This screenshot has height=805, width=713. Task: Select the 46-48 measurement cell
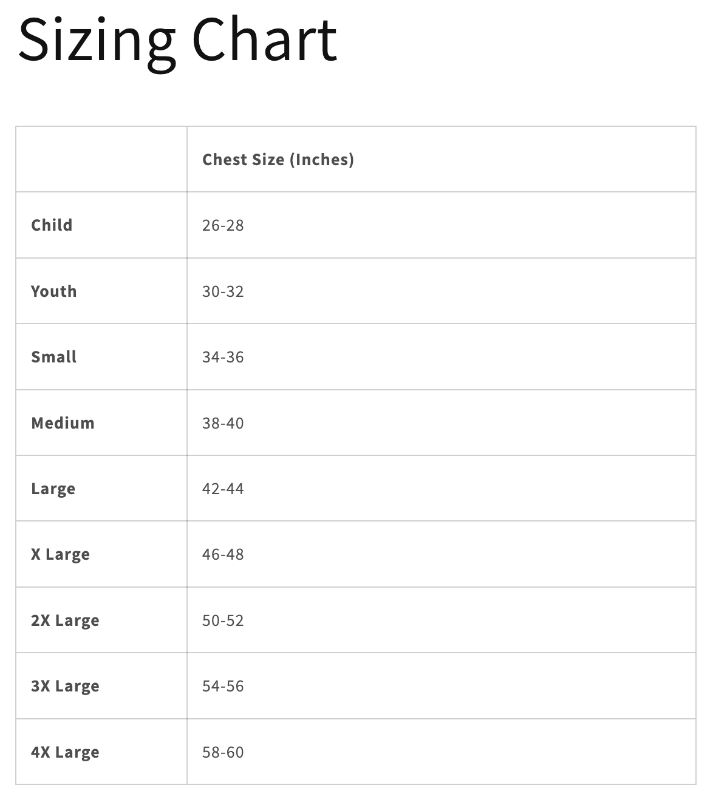point(223,554)
